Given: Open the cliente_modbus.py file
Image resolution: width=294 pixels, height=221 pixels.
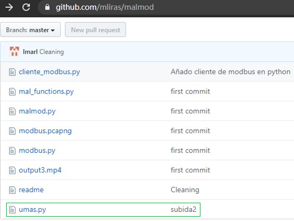Looking at the screenshot, I should point(49,72).
